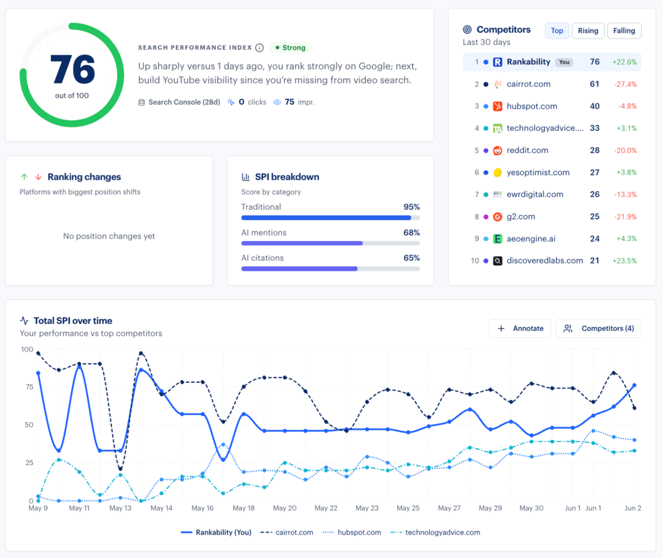Click the Competitors target icon
Image resolution: width=663 pixels, height=558 pixels.
point(467,30)
